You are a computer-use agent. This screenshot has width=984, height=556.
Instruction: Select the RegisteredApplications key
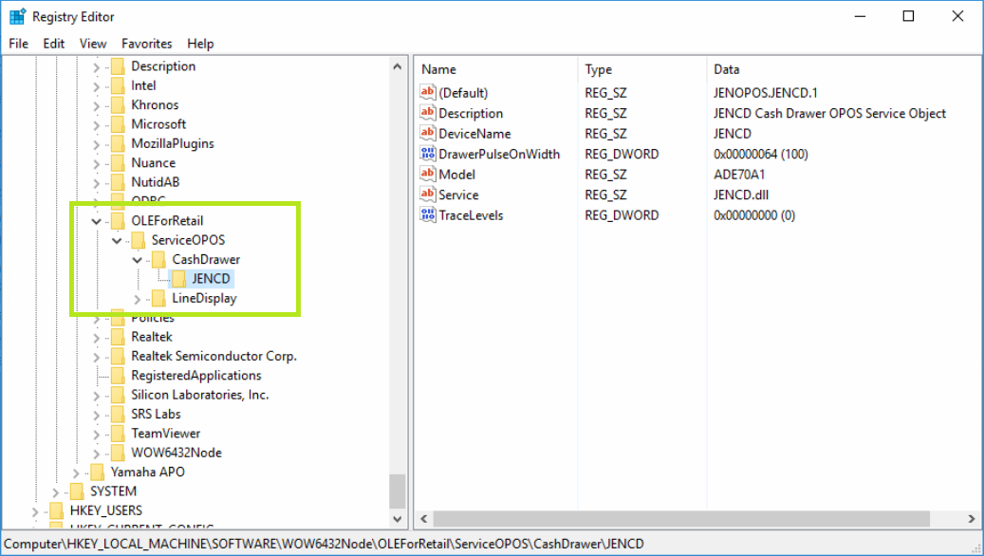pyautogui.click(x=195, y=376)
